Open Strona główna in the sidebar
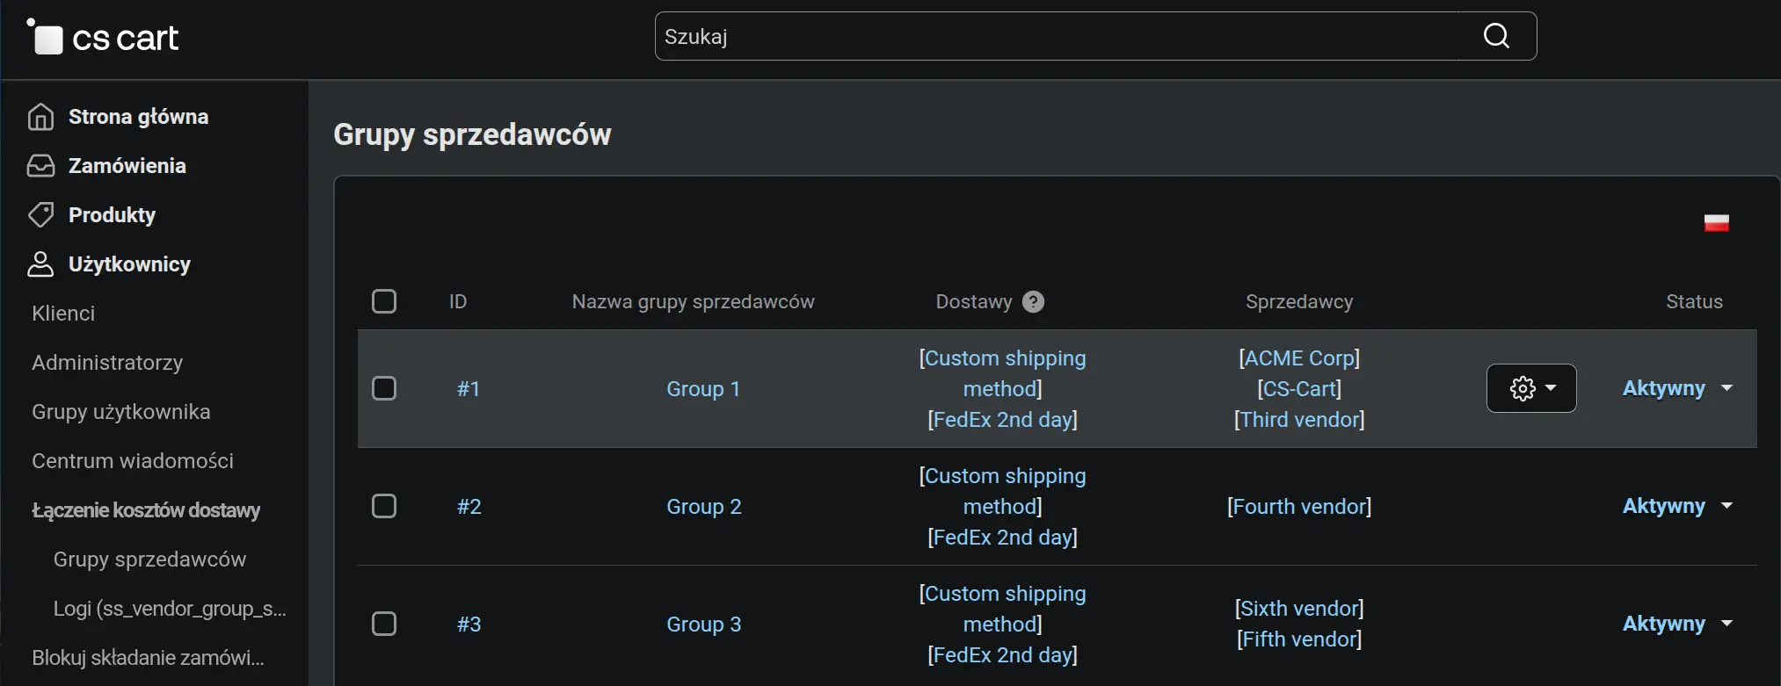This screenshot has width=1781, height=686. pyautogui.click(x=138, y=117)
